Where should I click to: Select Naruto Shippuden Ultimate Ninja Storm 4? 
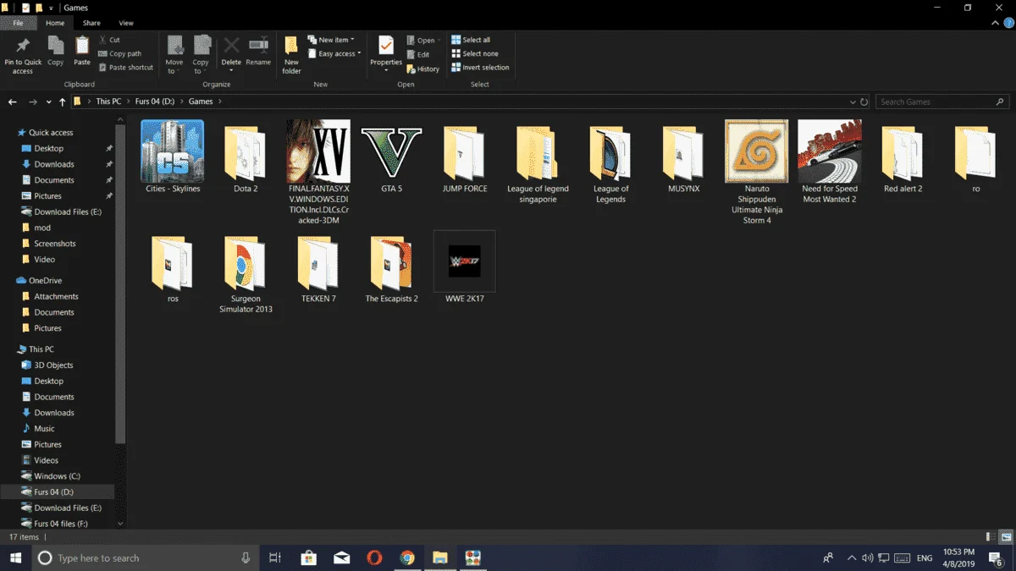757,172
